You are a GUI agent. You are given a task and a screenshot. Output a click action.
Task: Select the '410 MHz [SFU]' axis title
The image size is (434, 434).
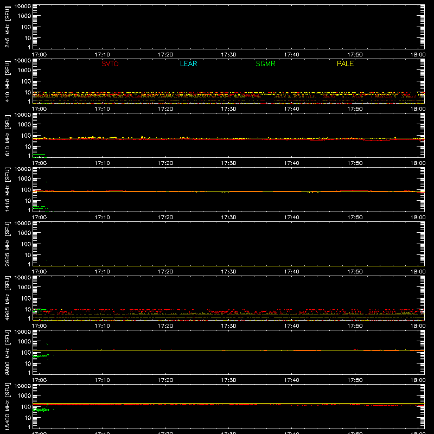[7, 81]
